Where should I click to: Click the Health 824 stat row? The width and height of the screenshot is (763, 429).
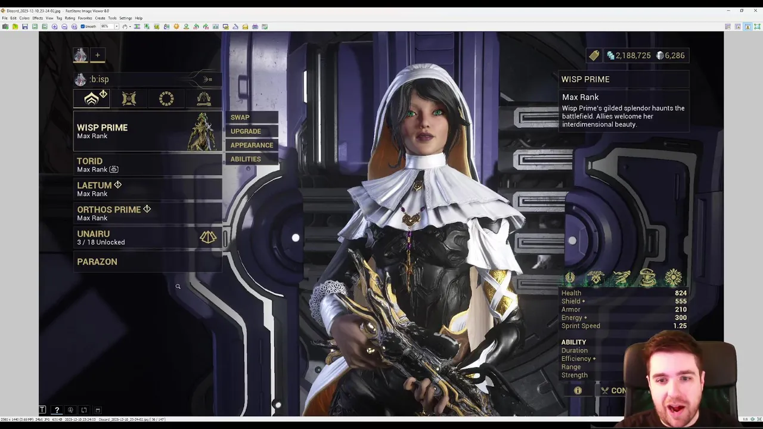(x=624, y=293)
